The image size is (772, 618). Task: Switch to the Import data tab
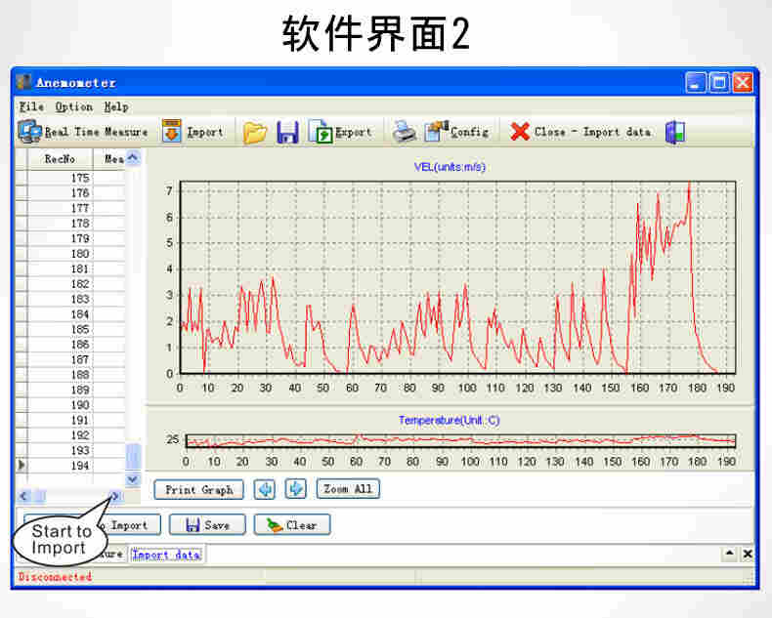coord(166,555)
